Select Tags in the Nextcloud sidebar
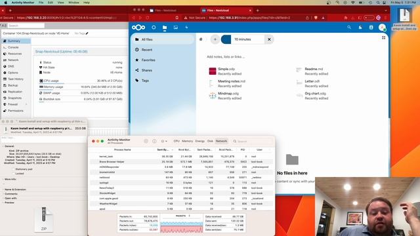Screen dimensions: 420x236 click(163, 80)
